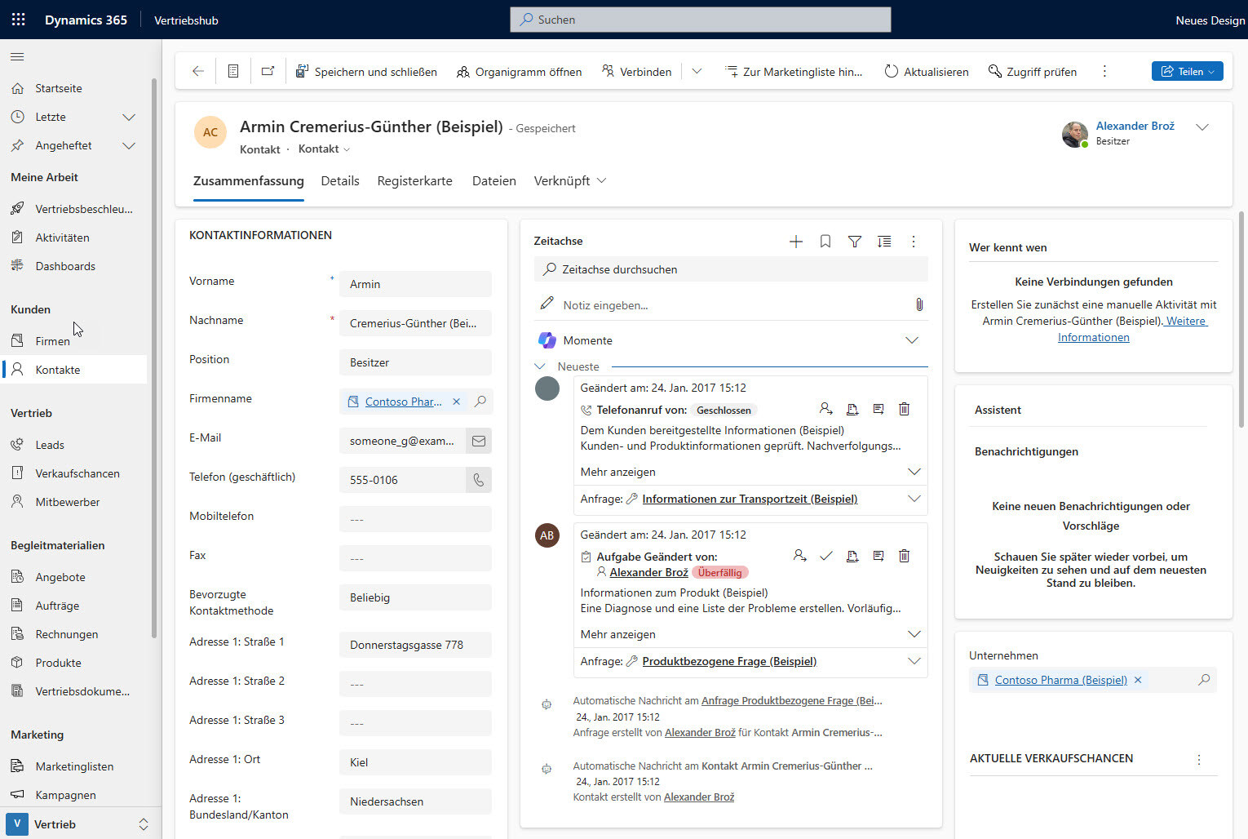Delete the Telefonanruf timeline entry
The image size is (1248, 839).
pyautogui.click(x=904, y=409)
